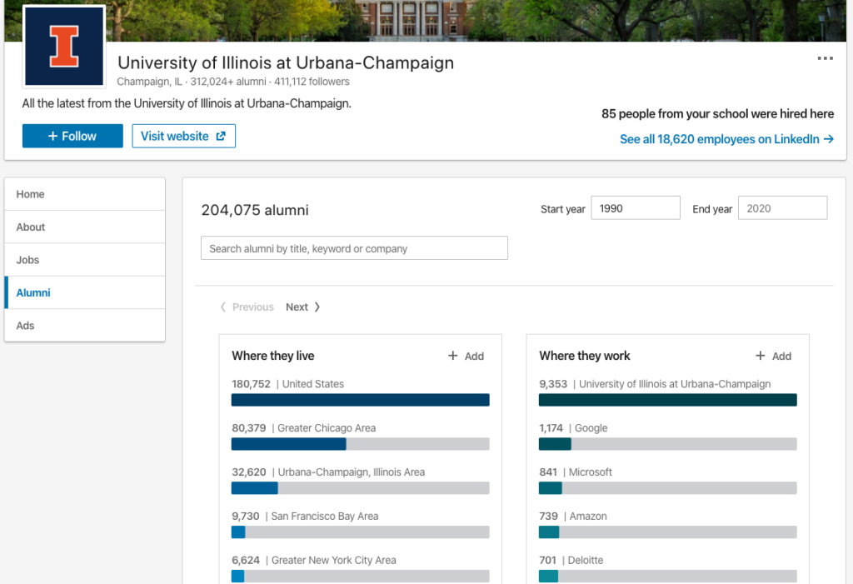The width and height of the screenshot is (853, 584).
Task: Click the external link icon beside Visit website
Action: point(221,136)
